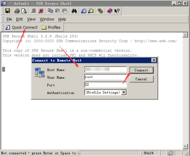Screen dimensions: 190x156
Task: Click the What's This arrow-question icon
Action: pos(117,11)
